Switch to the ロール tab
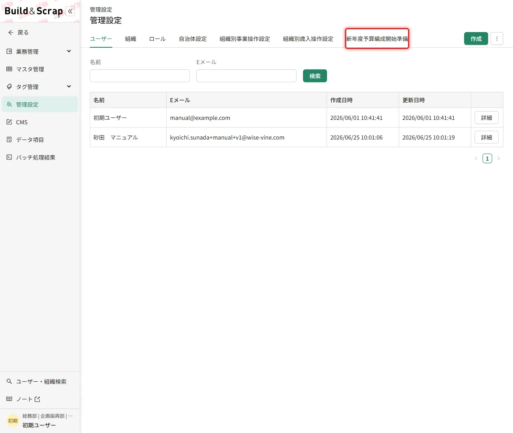The width and height of the screenshot is (513, 433). click(x=158, y=39)
